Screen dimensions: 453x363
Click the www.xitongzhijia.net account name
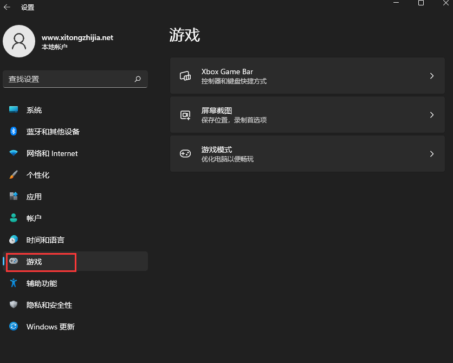(77, 37)
